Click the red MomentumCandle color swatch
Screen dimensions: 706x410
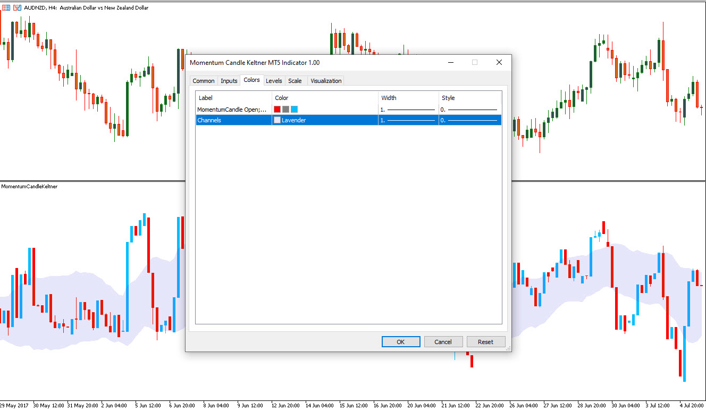277,109
